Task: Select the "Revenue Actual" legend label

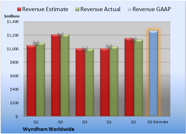Action: [x=100, y=9]
